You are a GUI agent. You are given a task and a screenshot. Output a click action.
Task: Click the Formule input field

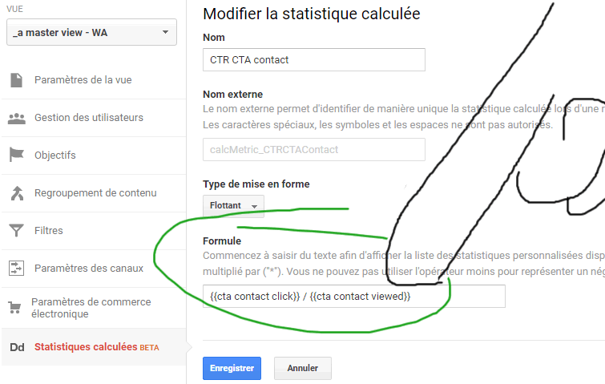coord(354,297)
